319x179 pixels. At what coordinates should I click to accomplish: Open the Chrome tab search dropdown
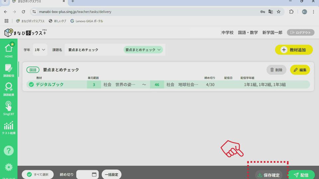[x=5, y=1]
